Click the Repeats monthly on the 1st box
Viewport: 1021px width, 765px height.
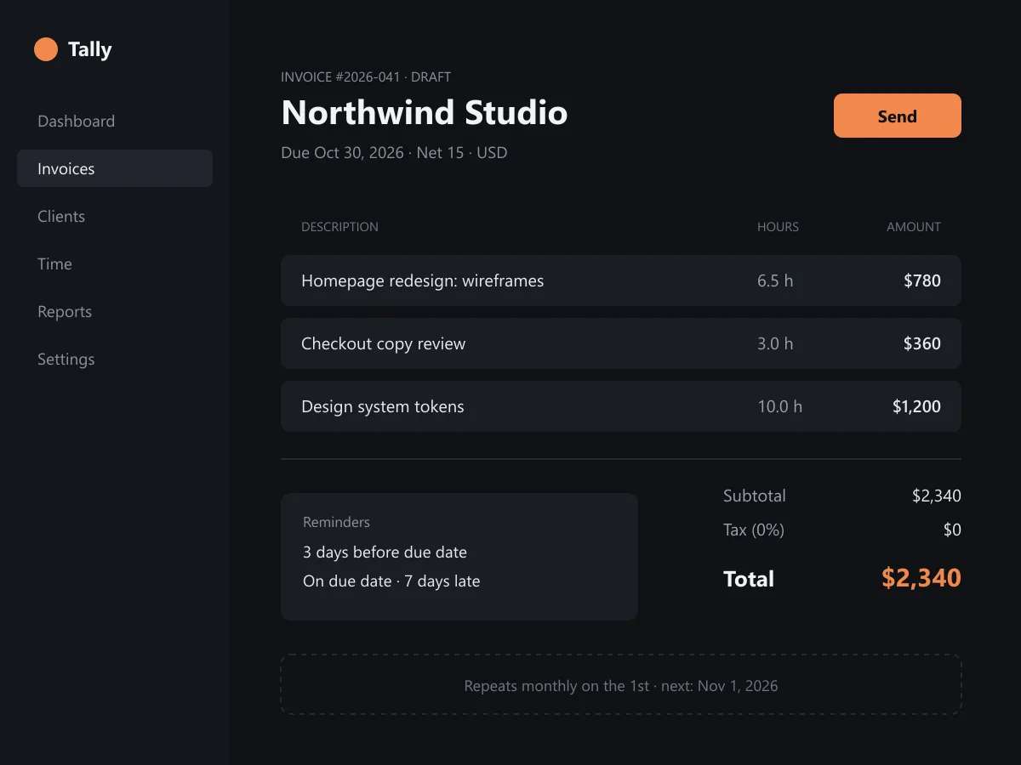pyautogui.click(x=621, y=684)
